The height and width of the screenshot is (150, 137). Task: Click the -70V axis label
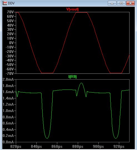click(9, 73)
